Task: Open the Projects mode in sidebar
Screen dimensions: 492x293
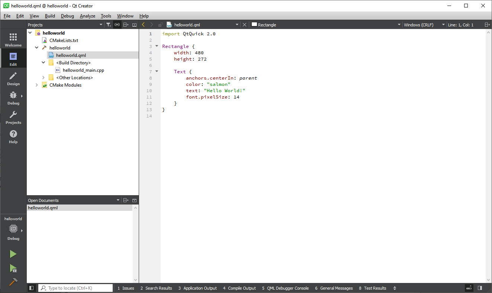Action: [x=13, y=117]
